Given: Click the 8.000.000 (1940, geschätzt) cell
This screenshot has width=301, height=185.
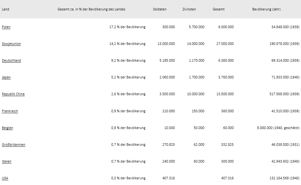Looking at the screenshot, I should (x=278, y=128).
